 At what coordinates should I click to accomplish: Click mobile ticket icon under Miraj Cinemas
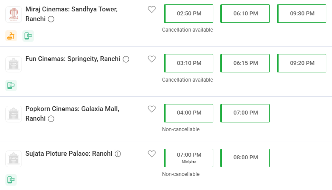[x=28, y=36]
